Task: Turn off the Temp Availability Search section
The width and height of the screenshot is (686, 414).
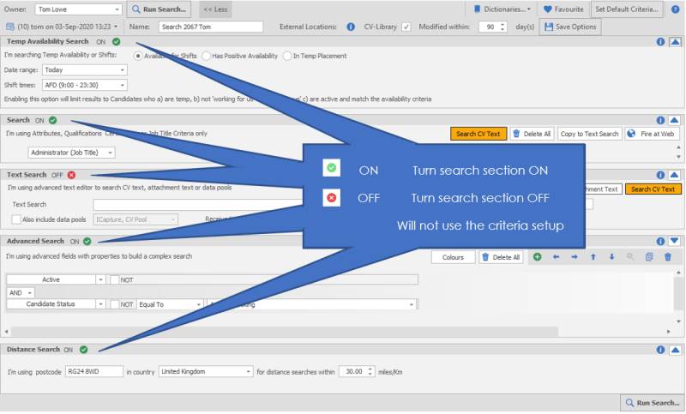Action: tap(116, 41)
